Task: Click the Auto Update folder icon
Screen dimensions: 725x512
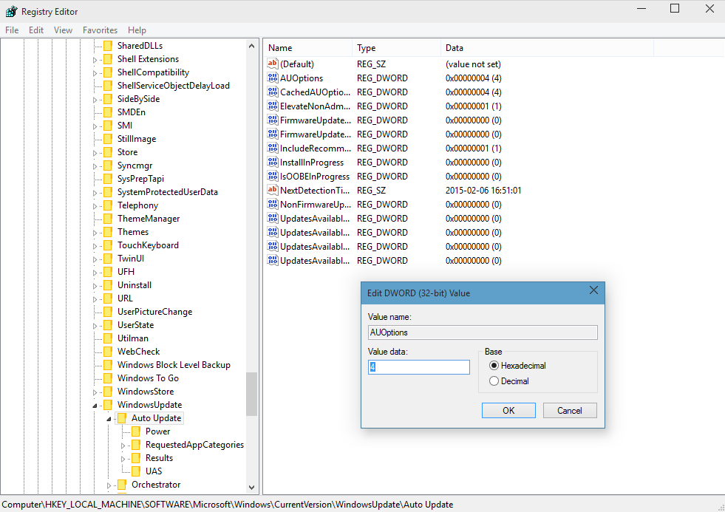Action: pyautogui.click(x=122, y=418)
